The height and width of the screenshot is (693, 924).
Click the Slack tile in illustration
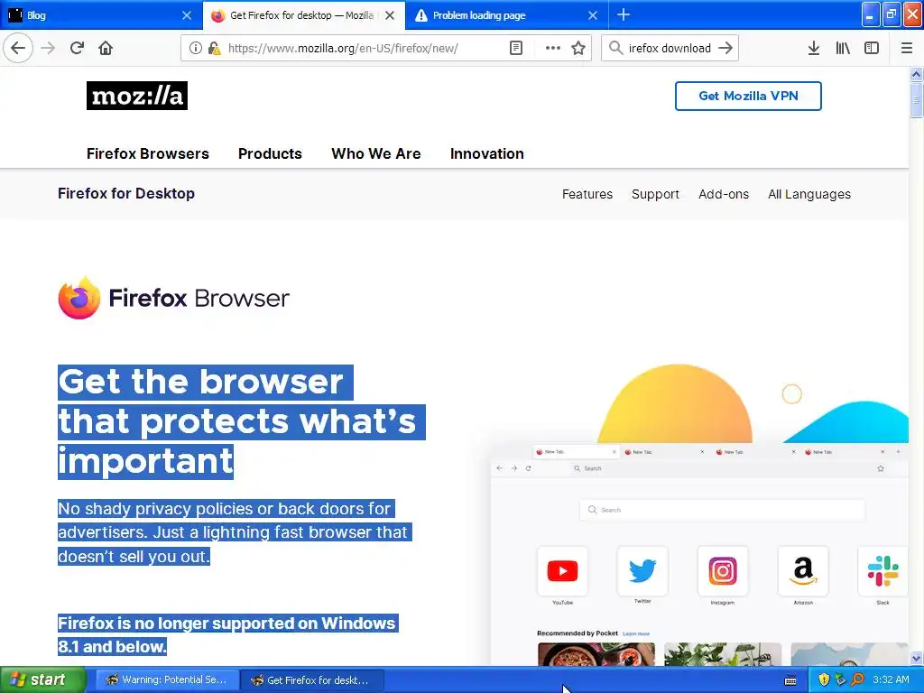pos(882,570)
